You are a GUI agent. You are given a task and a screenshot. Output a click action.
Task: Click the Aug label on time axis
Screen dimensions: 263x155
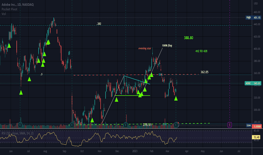point(45,151)
